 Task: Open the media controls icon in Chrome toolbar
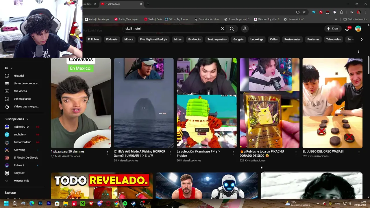pos(352,12)
